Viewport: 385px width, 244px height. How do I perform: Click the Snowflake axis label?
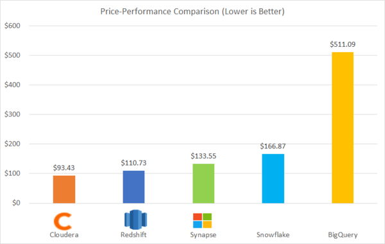tap(273, 234)
